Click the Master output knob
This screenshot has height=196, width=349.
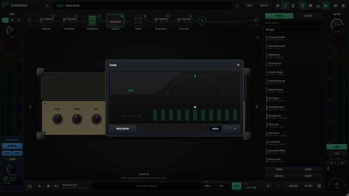pyautogui.click(x=336, y=24)
